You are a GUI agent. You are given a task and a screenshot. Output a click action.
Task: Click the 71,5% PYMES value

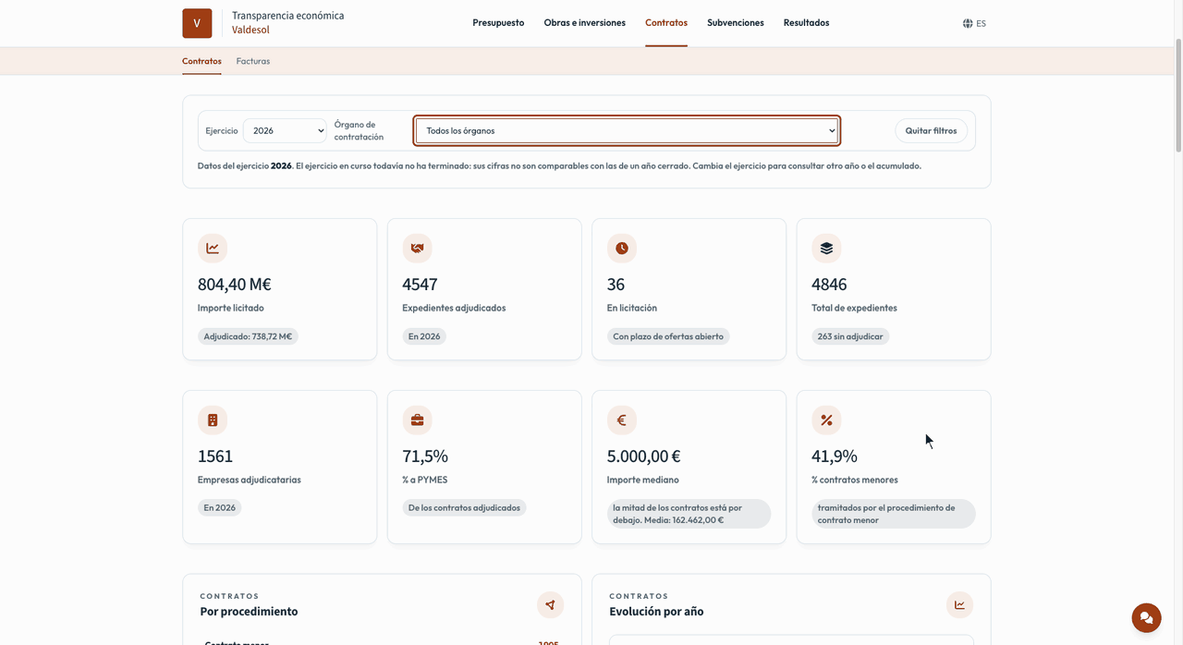pos(425,456)
